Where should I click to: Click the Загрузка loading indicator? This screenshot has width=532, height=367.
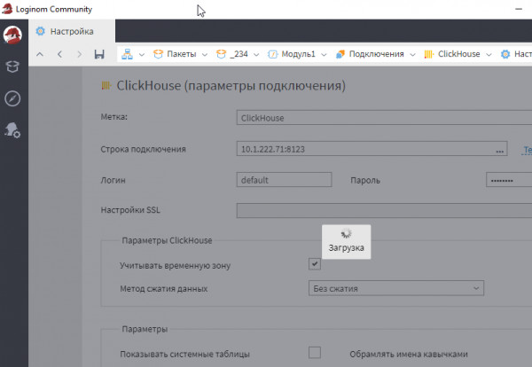click(x=346, y=242)
